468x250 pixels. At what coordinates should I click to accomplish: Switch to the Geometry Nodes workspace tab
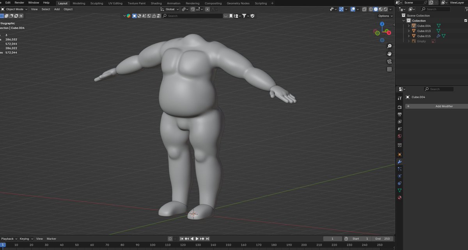pyautogui.click(x=238, y=3)
